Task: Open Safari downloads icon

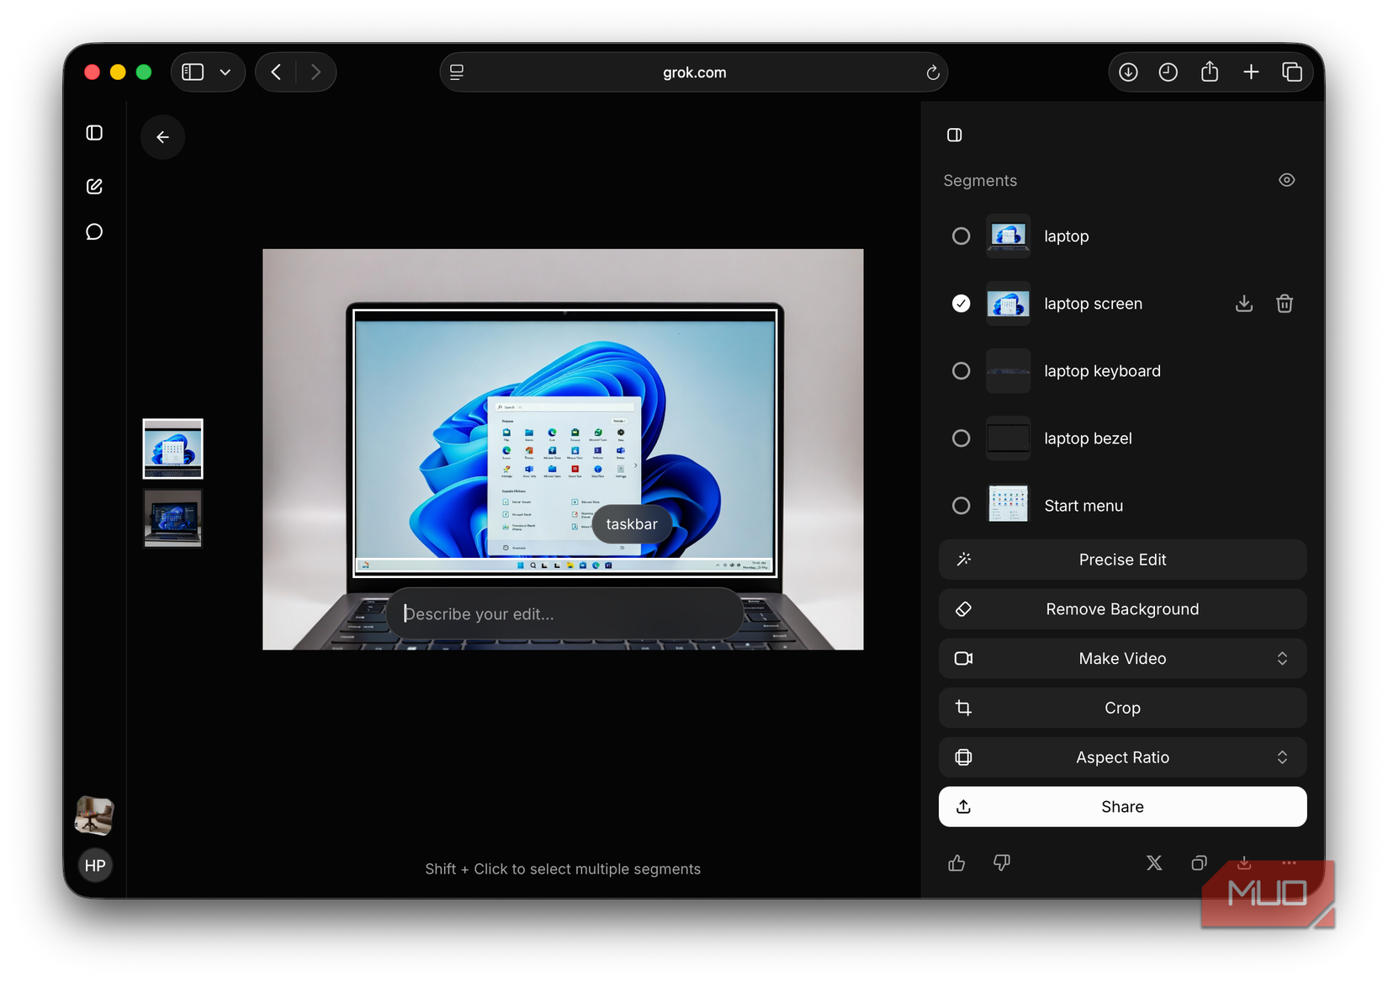Action: click(x=1128, y=72)
